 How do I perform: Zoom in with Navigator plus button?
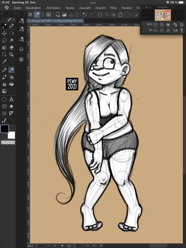tap(162, 25)
